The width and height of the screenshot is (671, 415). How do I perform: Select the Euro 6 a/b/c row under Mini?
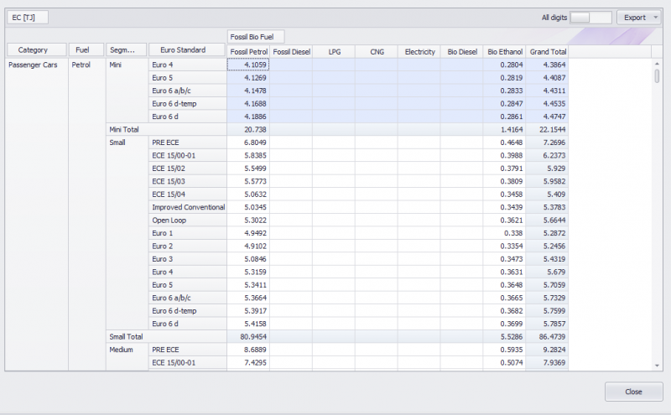tap(187, 91)
